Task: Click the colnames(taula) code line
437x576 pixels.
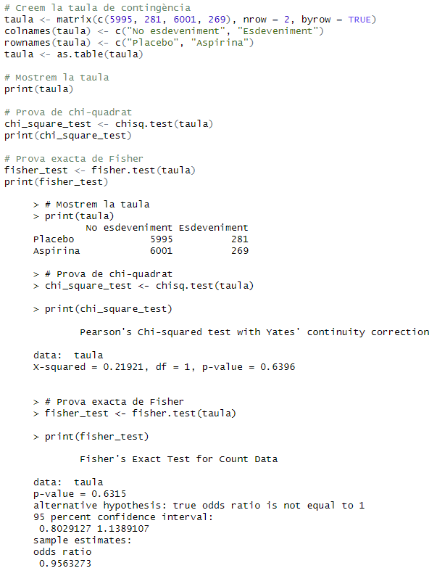Action: click(164, 31)
